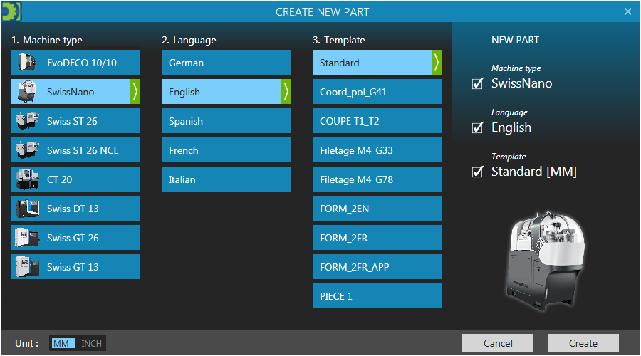Select Filetage M4_G78 template
Viewport: 641px width, 356px height.
pyautogui.click(x=377, y=179)
